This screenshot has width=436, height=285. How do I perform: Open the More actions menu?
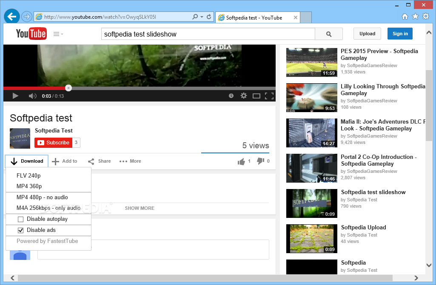[130, 161]
